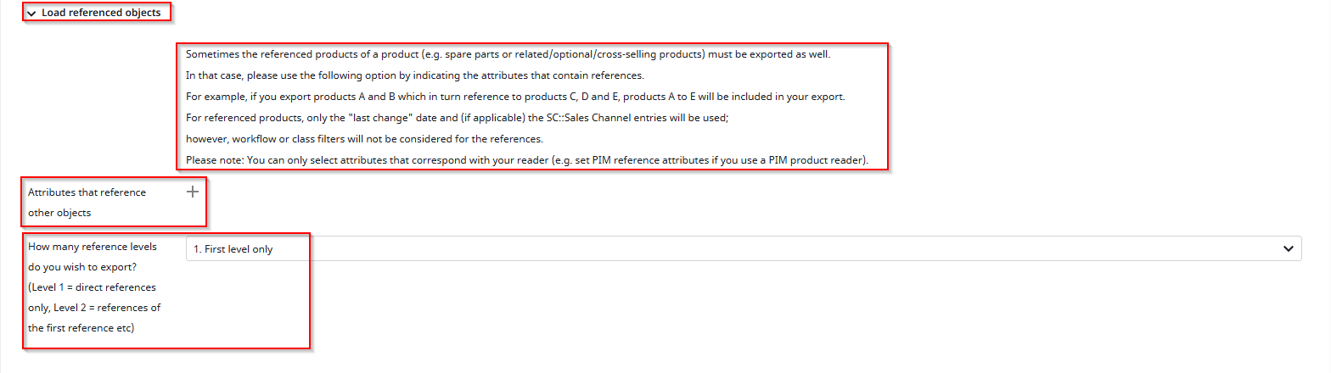Click the "only, Level 2 = references of" line

point(94,308)
